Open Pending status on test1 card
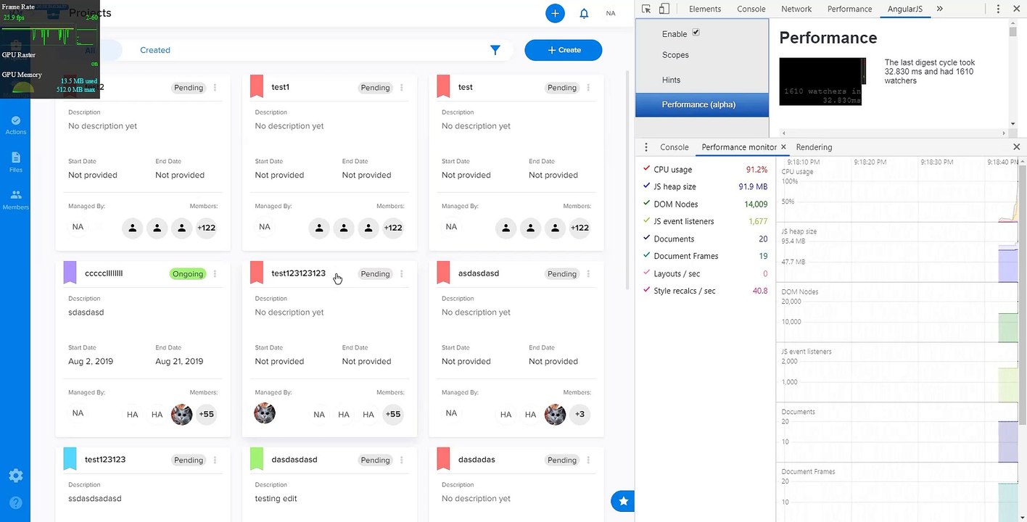1027x522 pixels. [375, 88]
